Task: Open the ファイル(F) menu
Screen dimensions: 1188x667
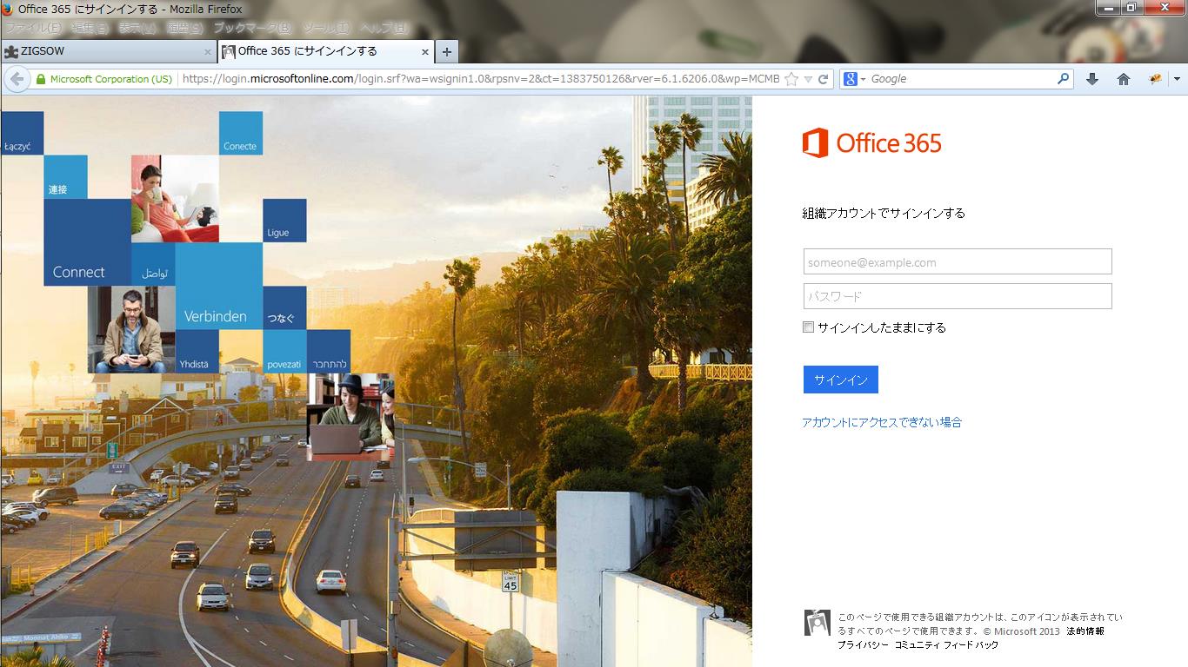Action: (33, 29)
